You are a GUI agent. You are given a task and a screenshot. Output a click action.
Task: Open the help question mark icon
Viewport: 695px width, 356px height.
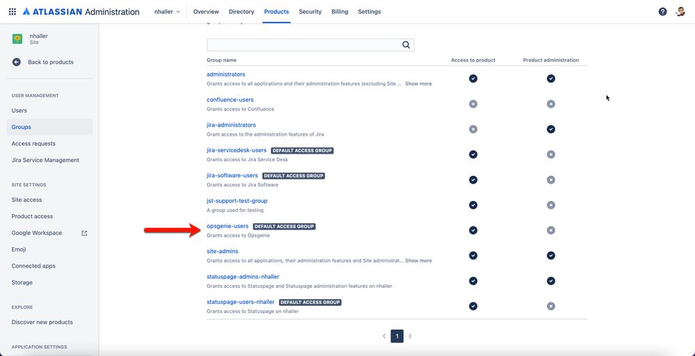[662, 12]
